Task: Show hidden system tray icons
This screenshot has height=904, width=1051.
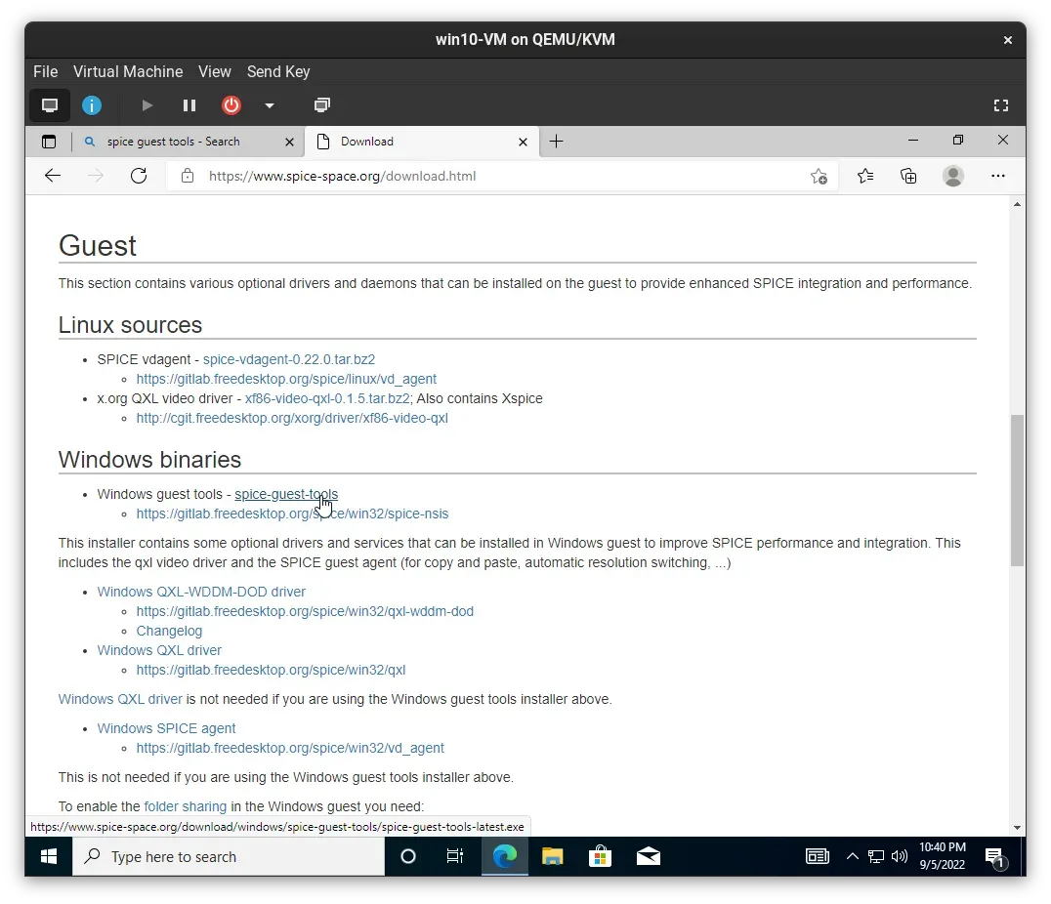Action: tap(853, 856)
